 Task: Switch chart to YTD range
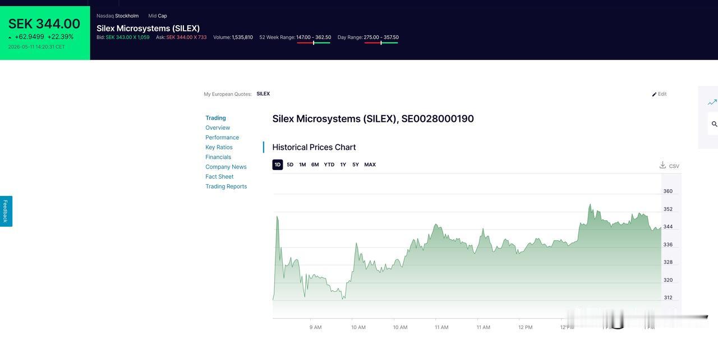(x=329, y=165)
